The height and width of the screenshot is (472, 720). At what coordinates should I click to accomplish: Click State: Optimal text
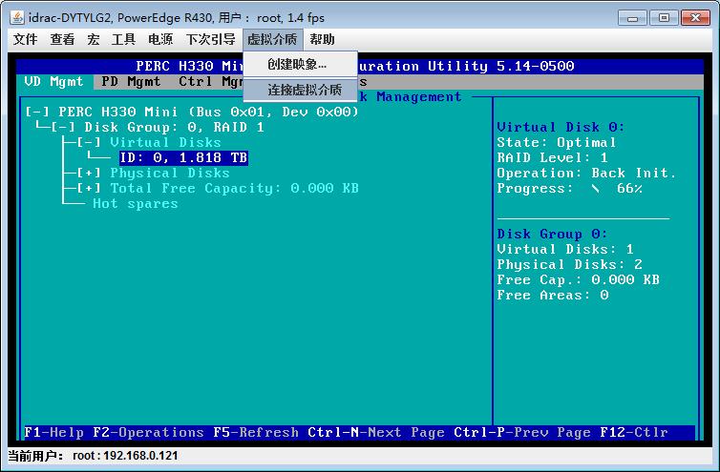tap(556, 143)
